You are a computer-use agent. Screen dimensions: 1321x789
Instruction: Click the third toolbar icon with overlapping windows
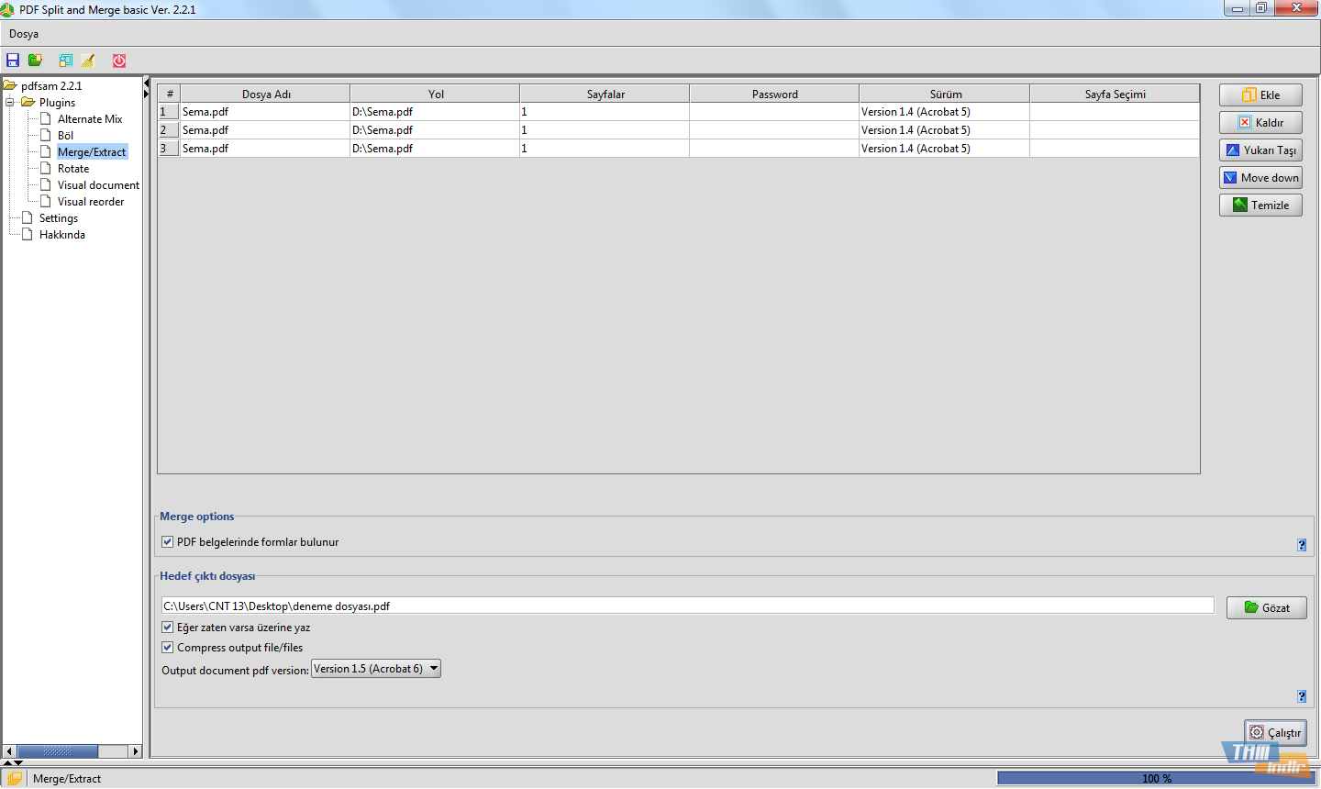[x=66, y=61]
